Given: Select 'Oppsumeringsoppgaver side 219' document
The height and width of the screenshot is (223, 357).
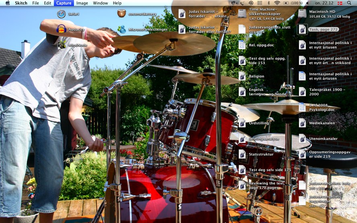Looking at the screenshot, I should (302, 154).
